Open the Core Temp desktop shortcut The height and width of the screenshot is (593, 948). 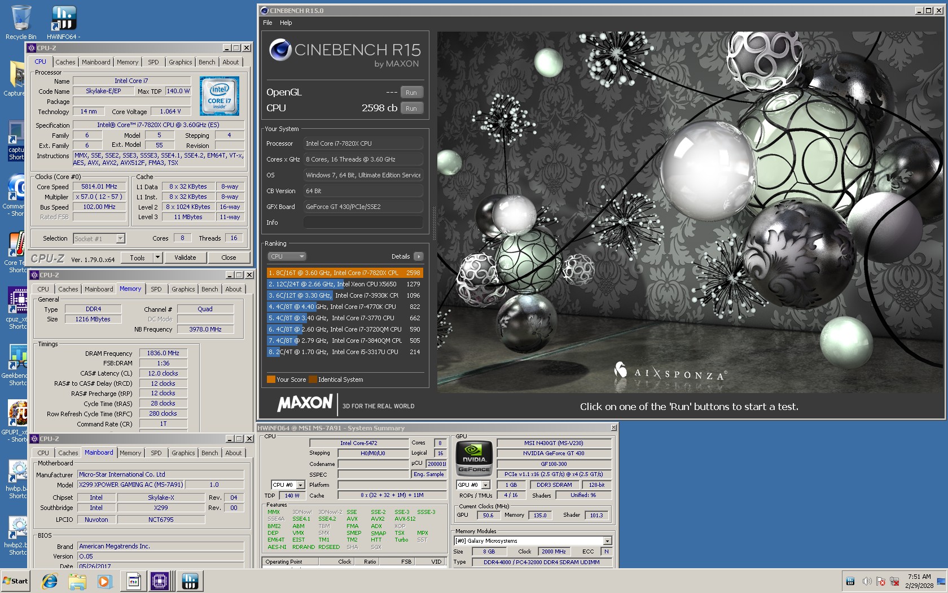tap(16, 252)
